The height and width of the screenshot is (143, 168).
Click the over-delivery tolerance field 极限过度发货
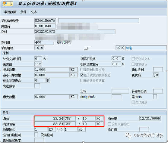click(116, 64)
